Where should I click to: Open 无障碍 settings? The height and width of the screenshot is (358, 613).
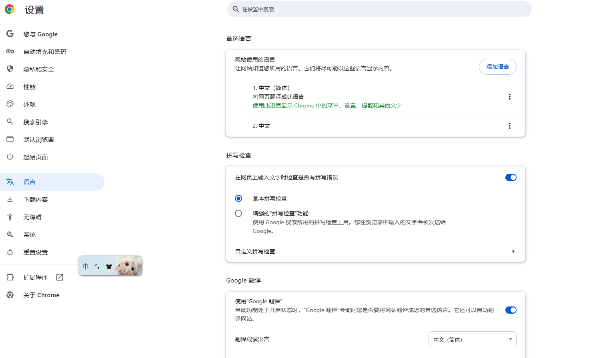point(52,217)
